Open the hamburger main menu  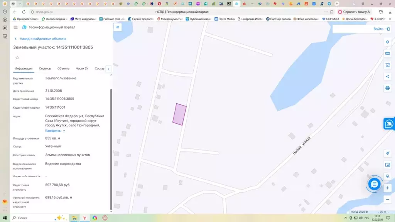point(15,27)
